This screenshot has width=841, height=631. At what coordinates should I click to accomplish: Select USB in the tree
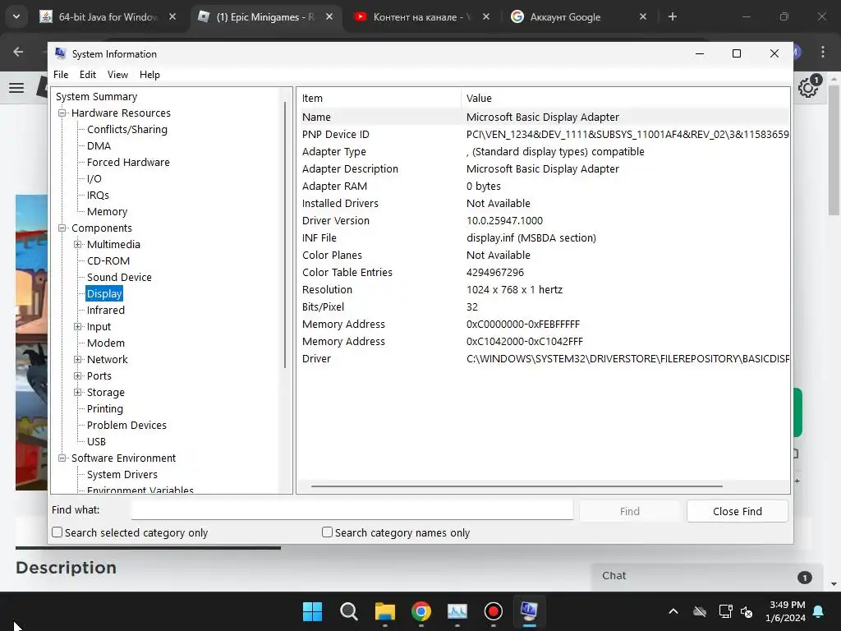point(97,441)
